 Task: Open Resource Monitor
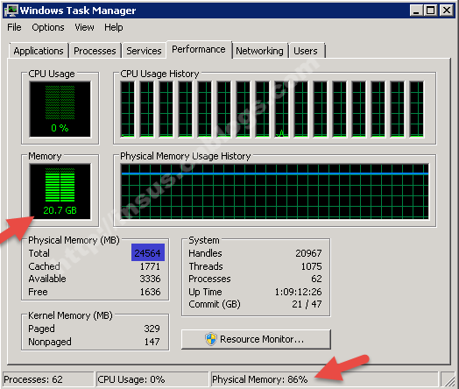[x=256, y=339]
